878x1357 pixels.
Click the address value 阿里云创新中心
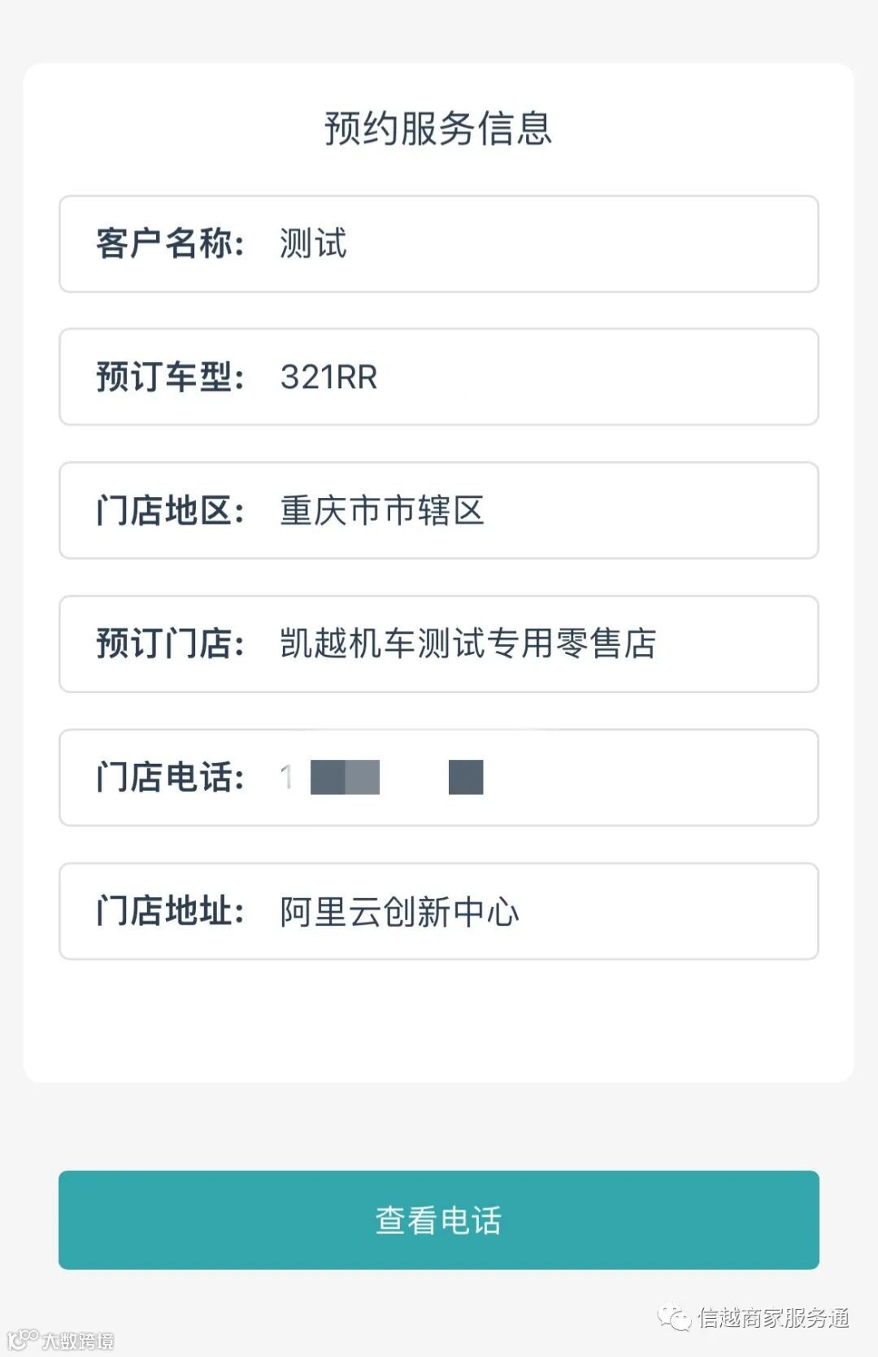tap(399, 911)
